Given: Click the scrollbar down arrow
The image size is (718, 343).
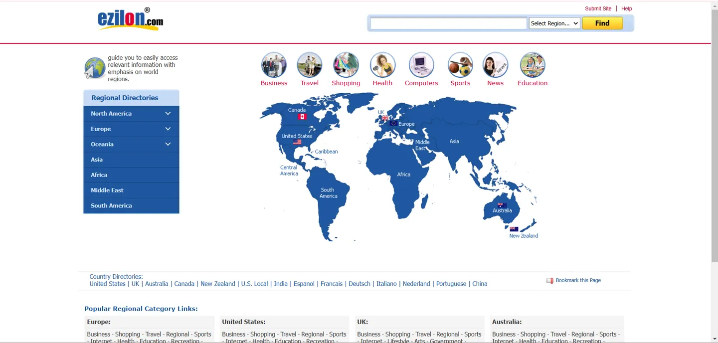Looking at the screenshot, I should 715,339.
